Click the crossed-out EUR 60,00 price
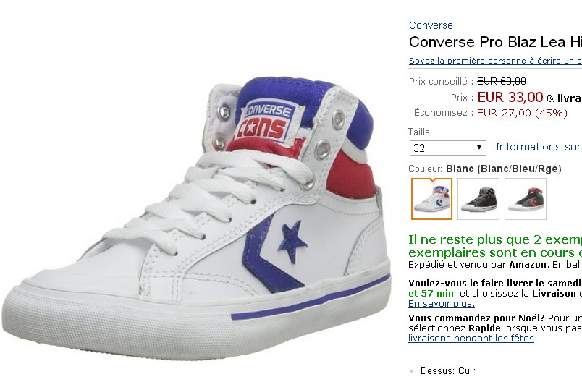The height and width of the screenshot is (382, 582). 502,81
